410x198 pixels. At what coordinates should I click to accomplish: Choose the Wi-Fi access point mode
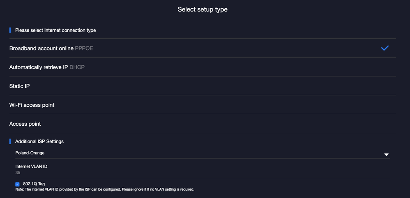(32, 105)
